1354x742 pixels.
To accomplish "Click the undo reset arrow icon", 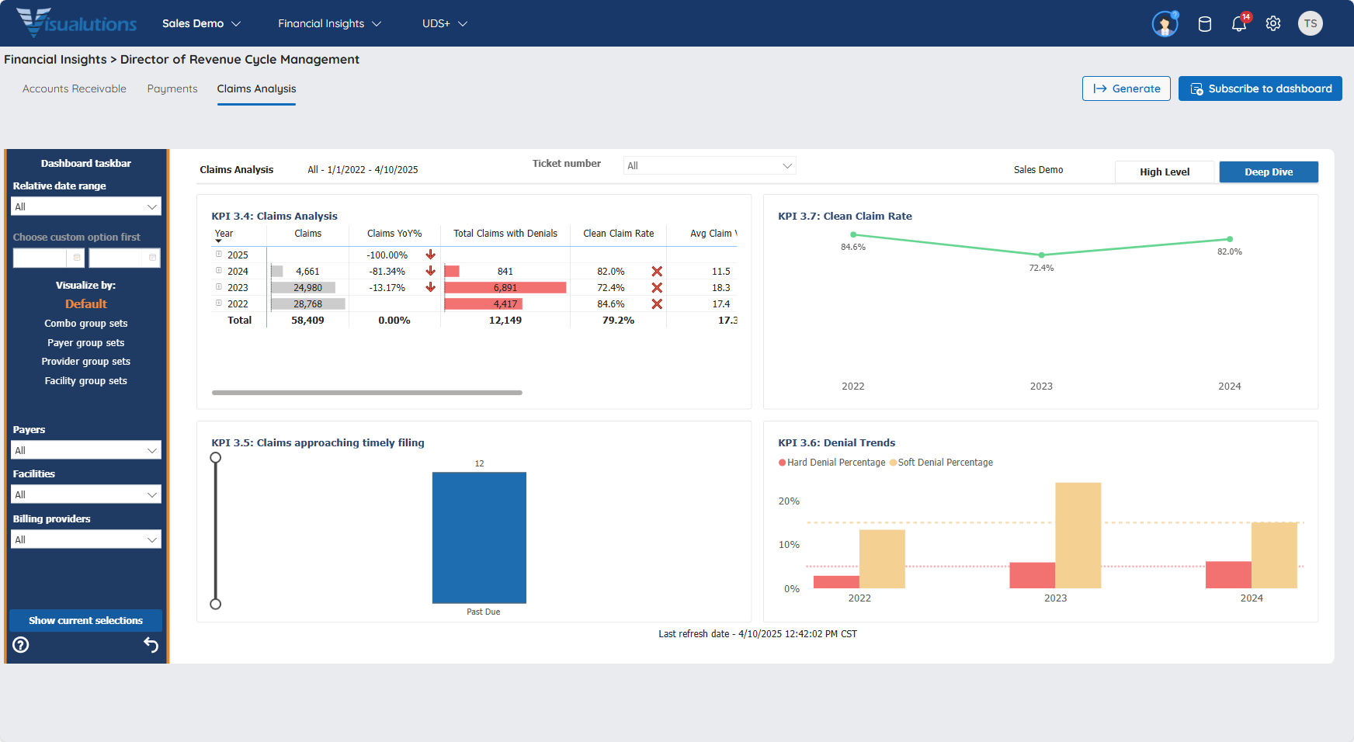I will coord(151,644).
